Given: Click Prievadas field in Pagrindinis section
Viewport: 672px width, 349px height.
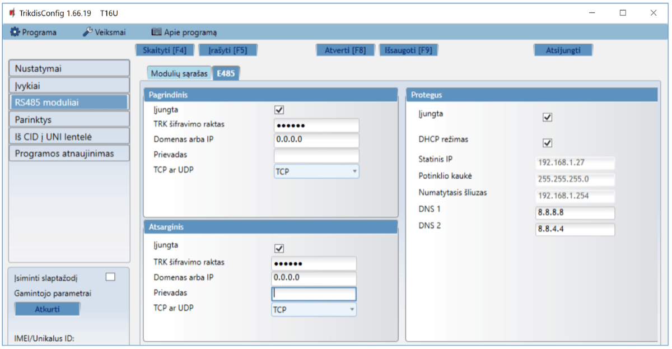Looking at the screenshot, I should [x=316, y=155].
